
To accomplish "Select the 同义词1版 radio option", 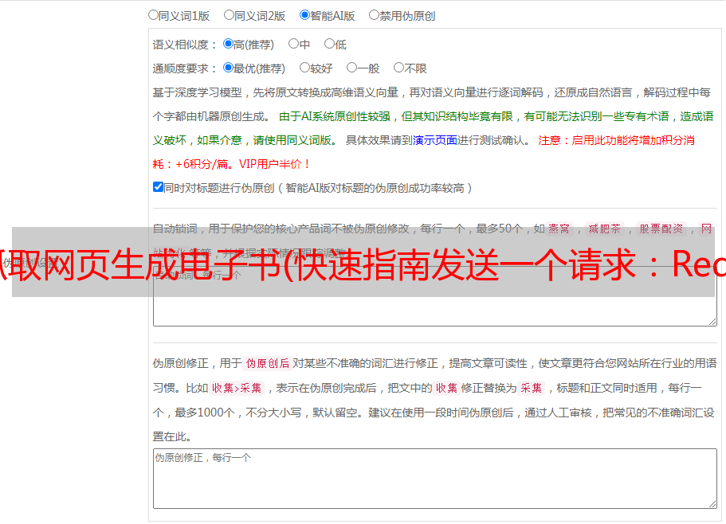I will [153, 15].
